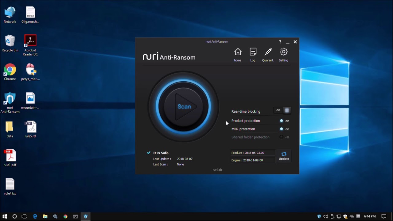The width and height of the screenshot is (393, 221).
Task: Select the data folder on desktop
Action: pos(10,130)
